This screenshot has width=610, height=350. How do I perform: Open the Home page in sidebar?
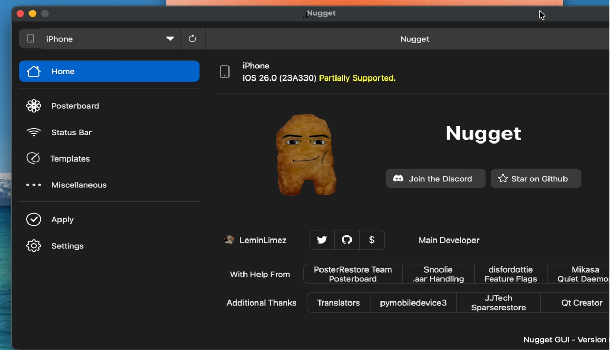109,71
